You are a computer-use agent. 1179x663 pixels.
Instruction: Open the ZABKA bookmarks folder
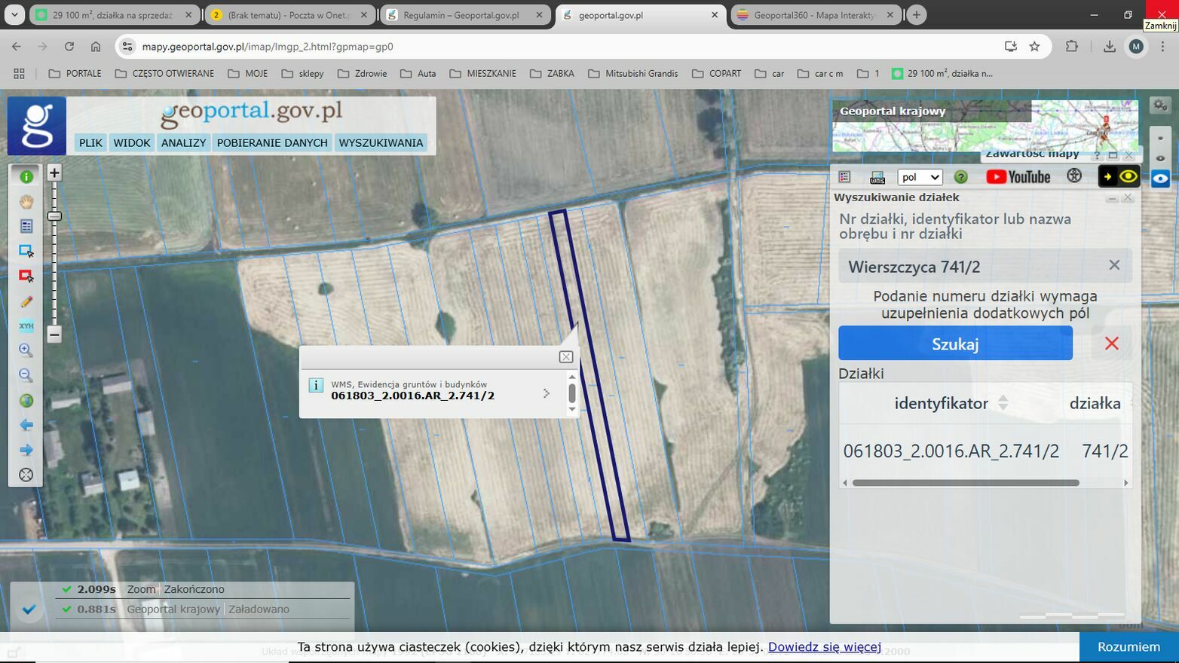[552, 73]
